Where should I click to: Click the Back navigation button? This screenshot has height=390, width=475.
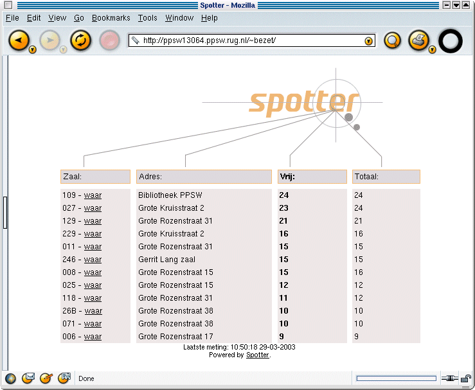point(18,40)
